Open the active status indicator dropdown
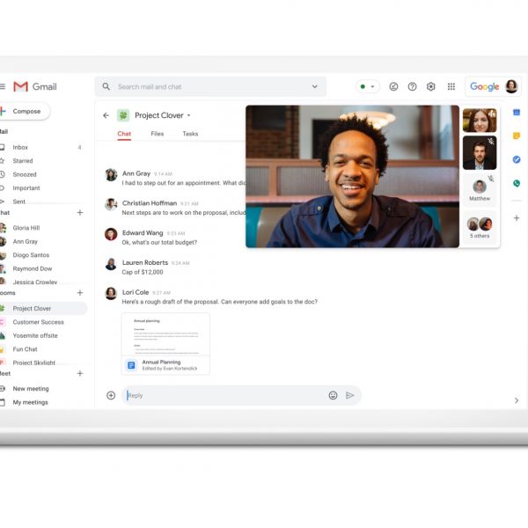The image size is (528, 528). coord(368,87)
